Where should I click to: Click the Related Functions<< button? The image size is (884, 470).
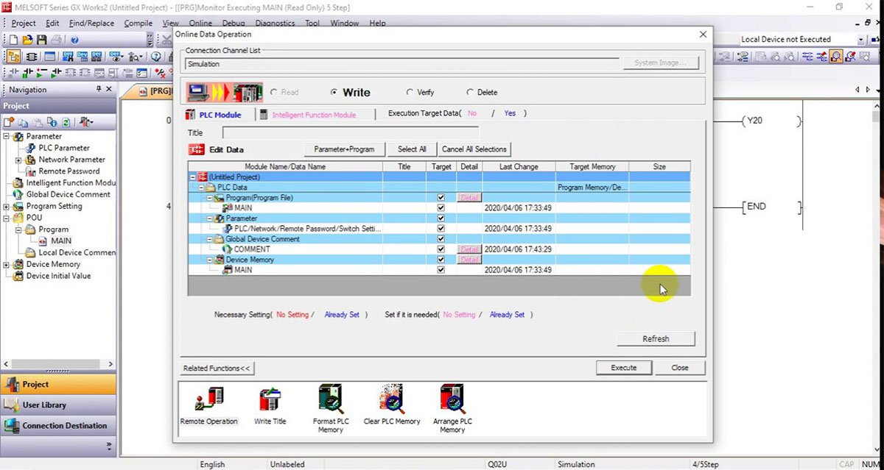tap(217, 368)
